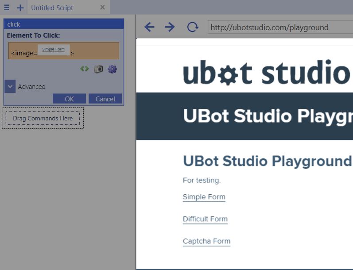Open the Captcha Form link

(206, 241)
